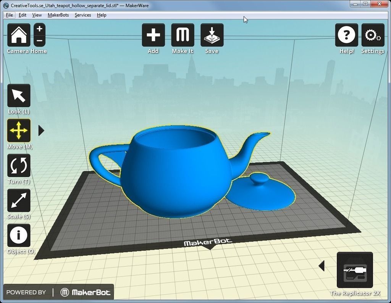
Task: Expand the Move tool options arrow
Action: tap(41, 131)
